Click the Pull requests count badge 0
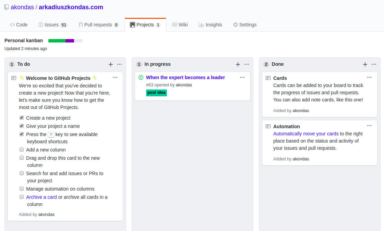The image size is (384, 231). coord(116,25)
